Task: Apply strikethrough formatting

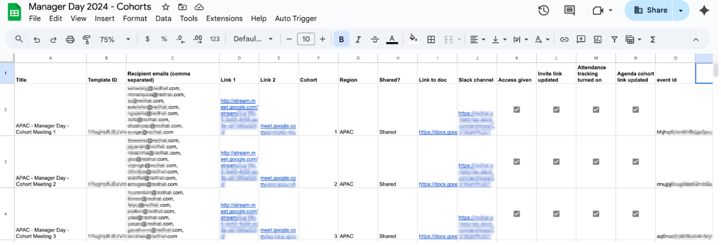Action: [x=375, y=40]
